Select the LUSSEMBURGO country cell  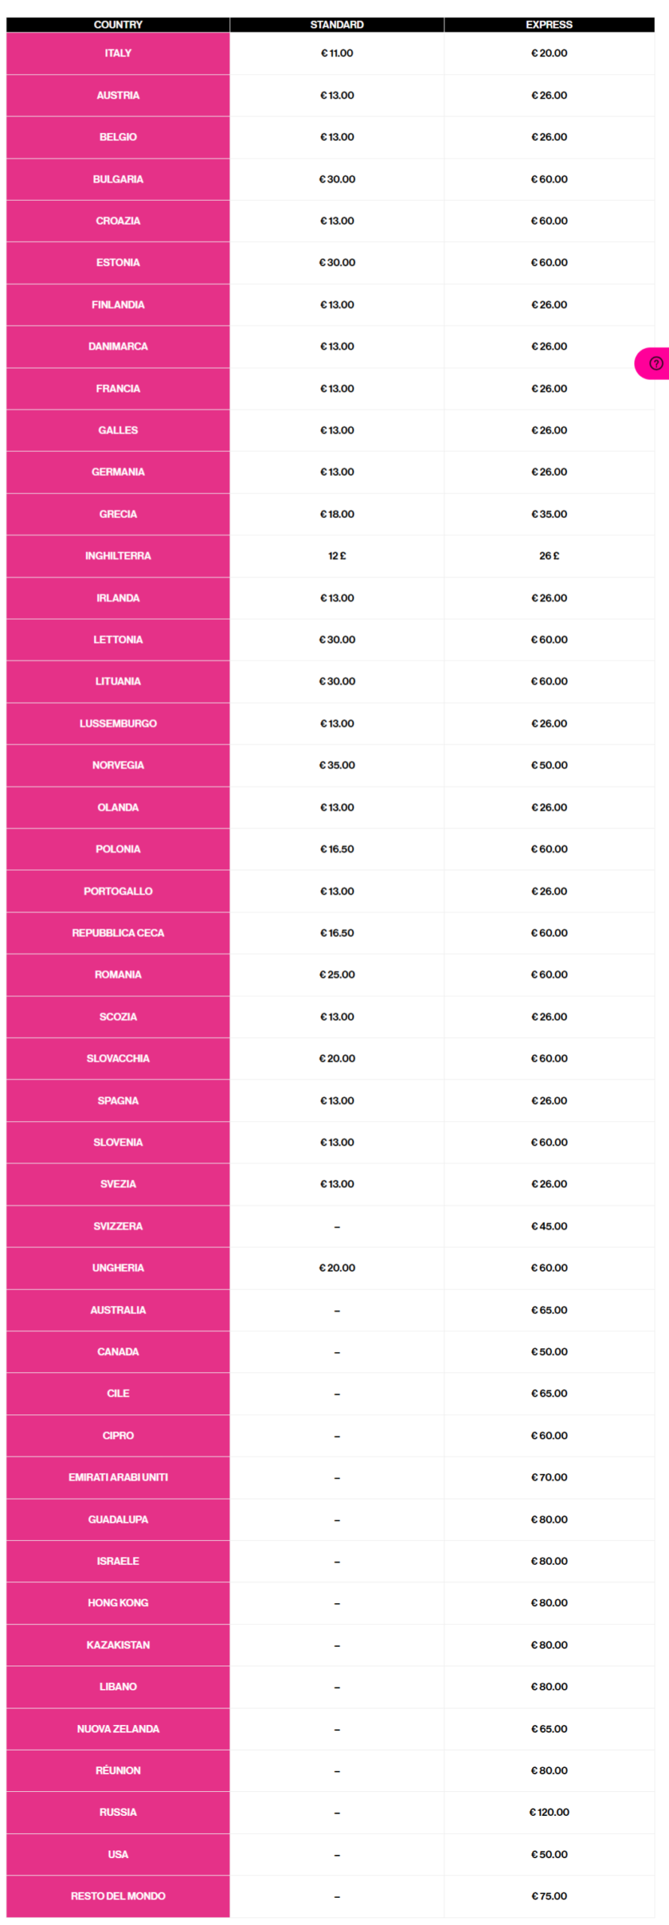(x=118, y=723)
